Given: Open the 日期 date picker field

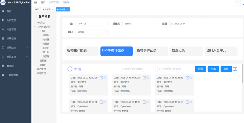Looking at the screenshot, I should coord(187,24).
